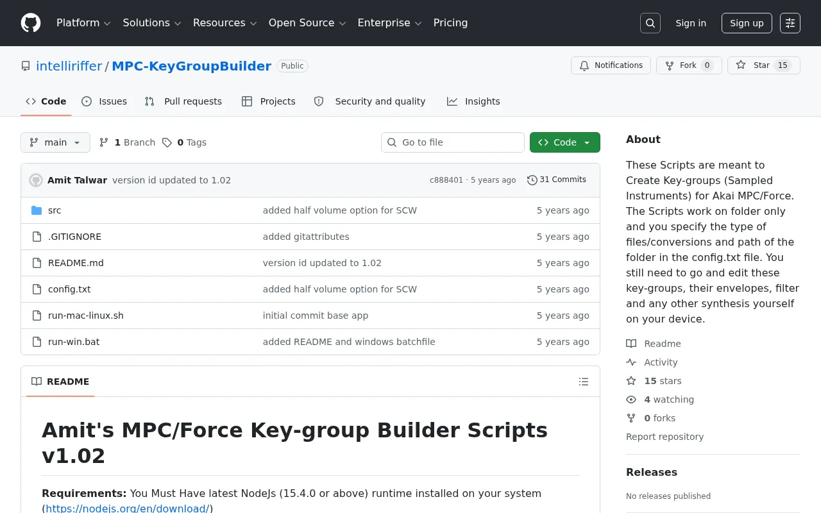This screenshot has height=513, width=821.
Task: Open commit 'initial commit base app'
Action: [x=316, y=315]
